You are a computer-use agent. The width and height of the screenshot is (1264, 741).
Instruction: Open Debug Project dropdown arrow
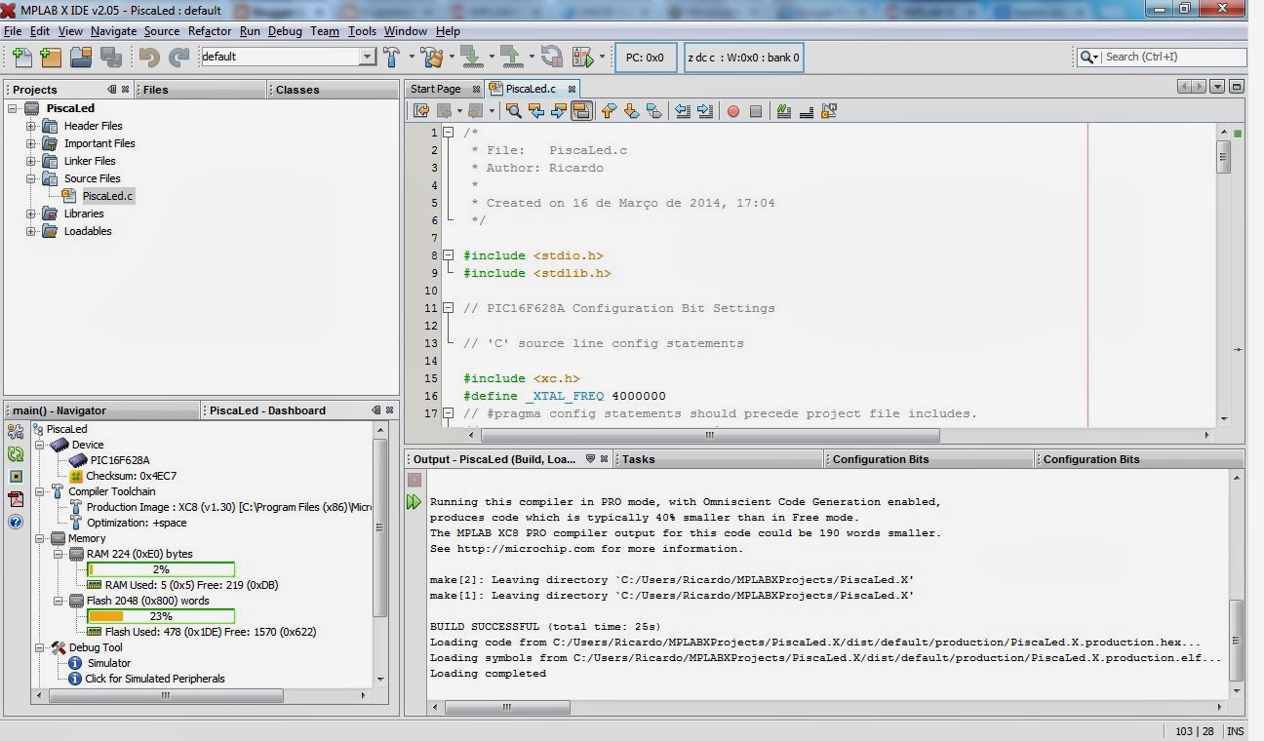[x=602, y=57]
